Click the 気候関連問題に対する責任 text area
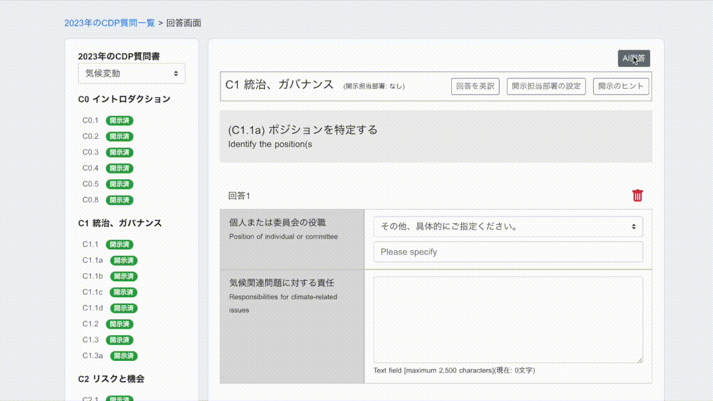 (507, 320)
